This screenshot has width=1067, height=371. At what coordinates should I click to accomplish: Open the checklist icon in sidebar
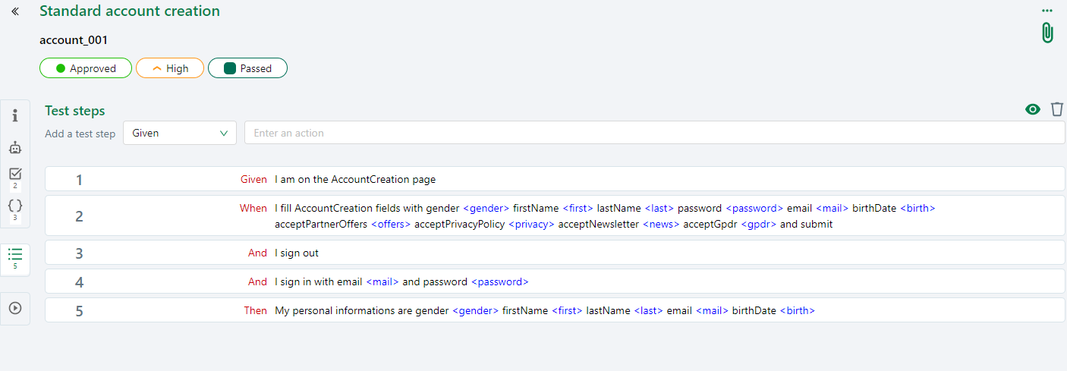click(x=15, y=174)
